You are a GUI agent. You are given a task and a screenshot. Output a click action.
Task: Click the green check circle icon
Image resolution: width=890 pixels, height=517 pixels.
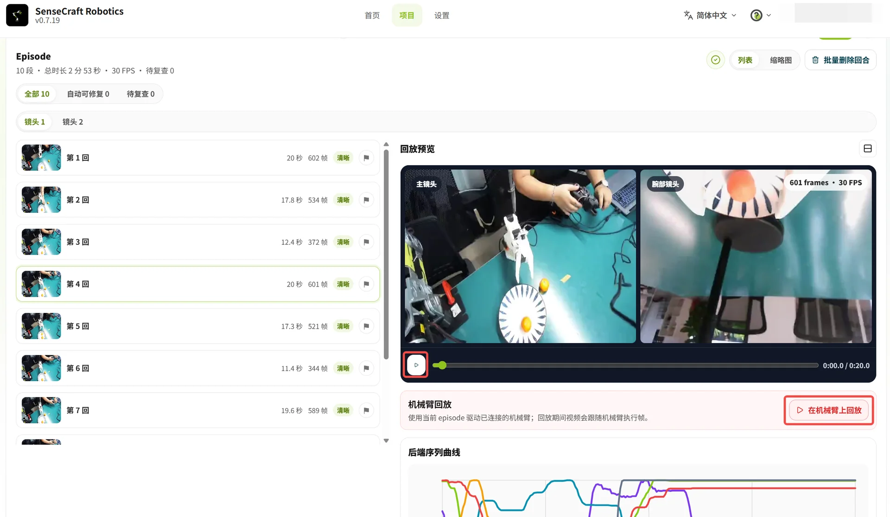(716, 60)
